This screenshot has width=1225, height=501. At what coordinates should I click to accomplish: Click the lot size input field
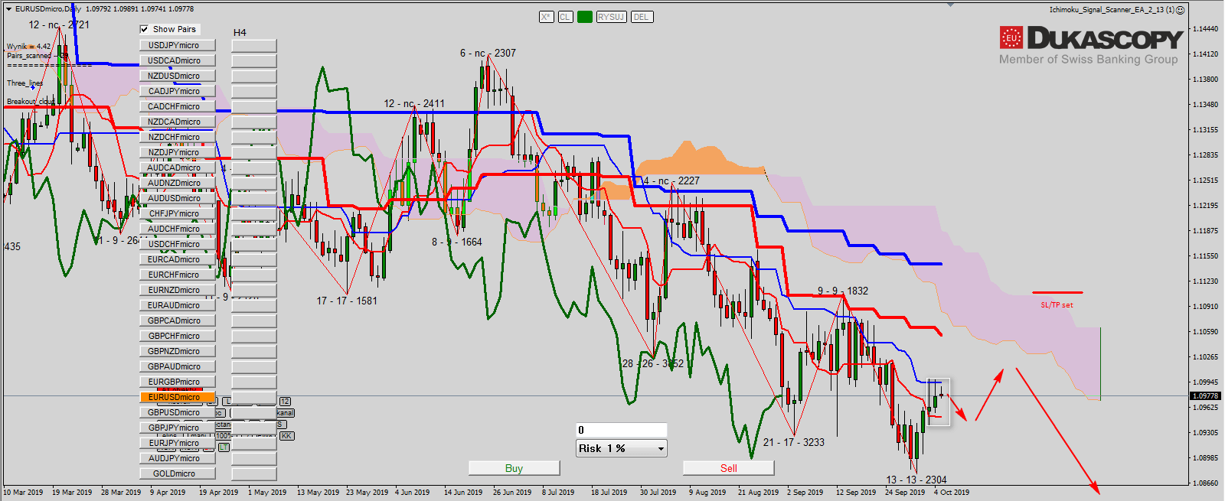click(621, 430)
